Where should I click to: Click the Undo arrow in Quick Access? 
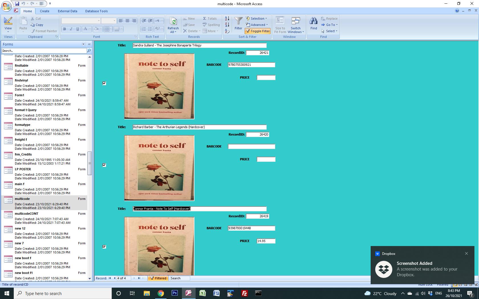(23, 4)
